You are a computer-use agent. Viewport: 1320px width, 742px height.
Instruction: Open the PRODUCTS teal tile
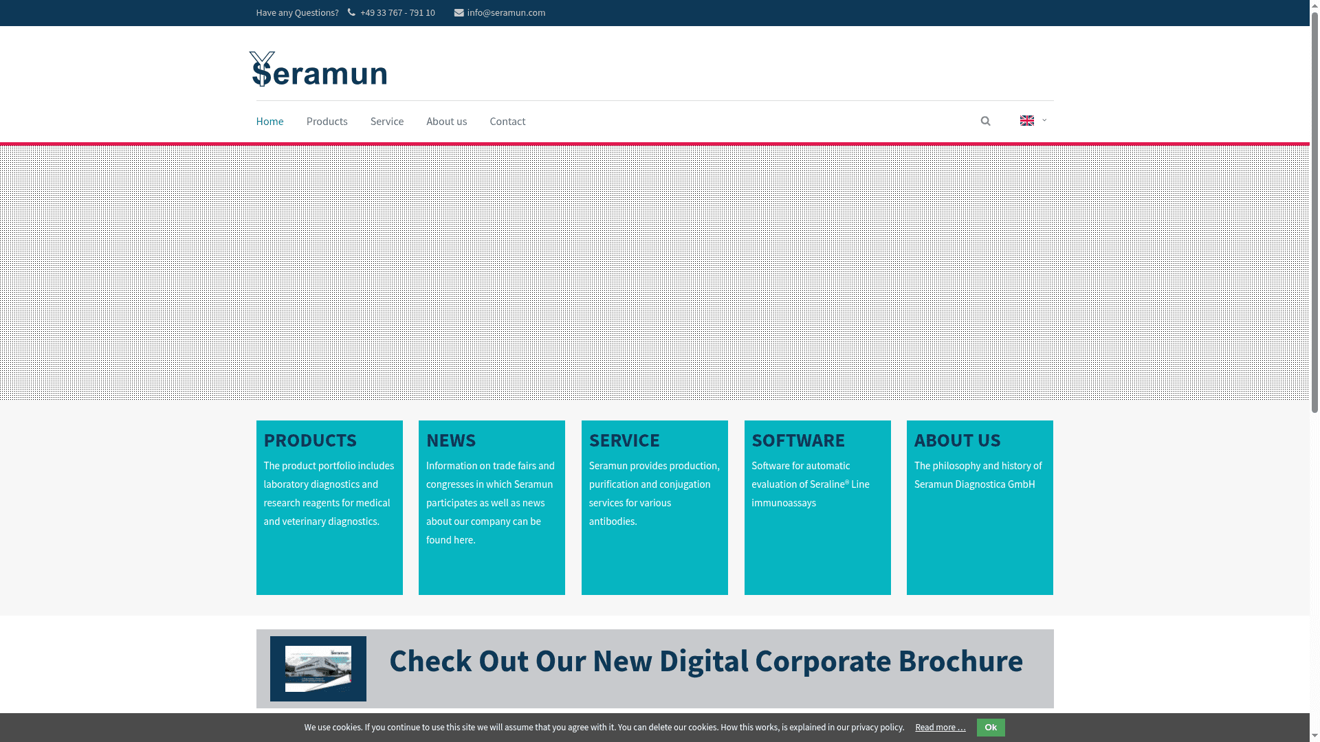tap(329, 507)
